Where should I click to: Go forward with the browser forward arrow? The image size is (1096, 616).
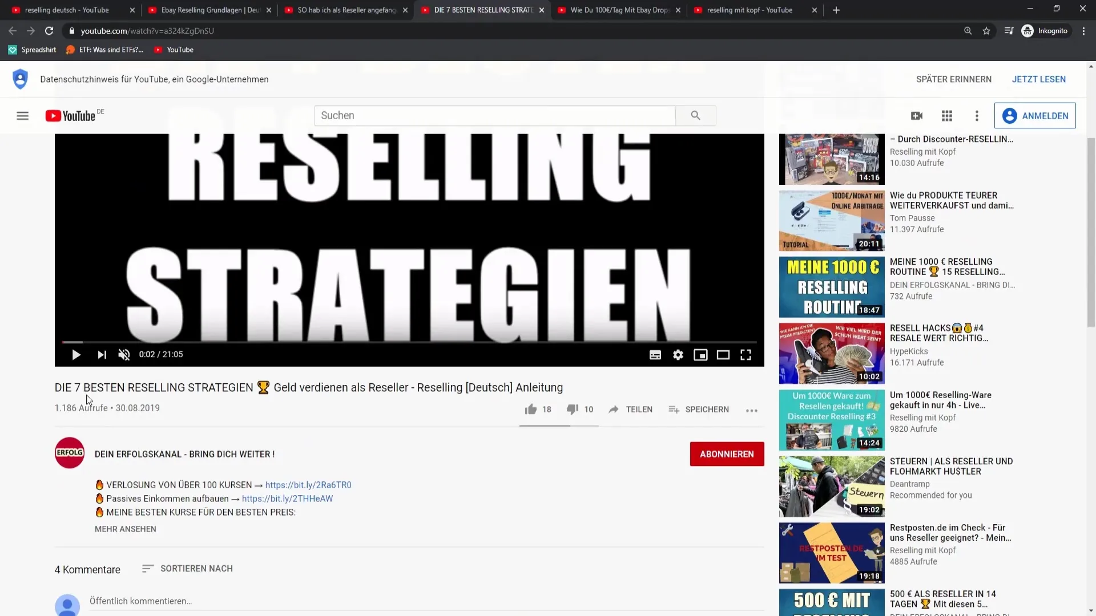(31, 31)
